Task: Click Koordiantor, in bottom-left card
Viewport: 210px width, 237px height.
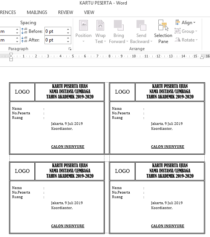Action: point(62,208)
